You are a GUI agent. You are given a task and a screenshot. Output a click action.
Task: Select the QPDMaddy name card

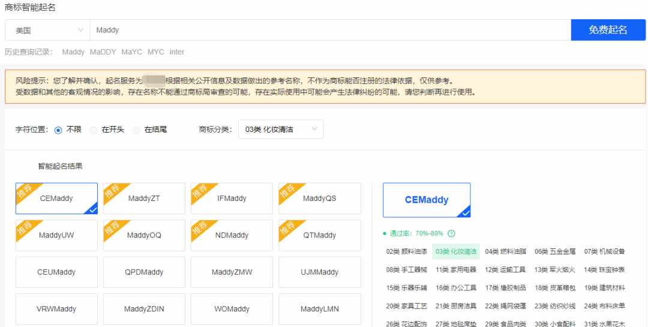pyautogui.click(x=144, y=272)
